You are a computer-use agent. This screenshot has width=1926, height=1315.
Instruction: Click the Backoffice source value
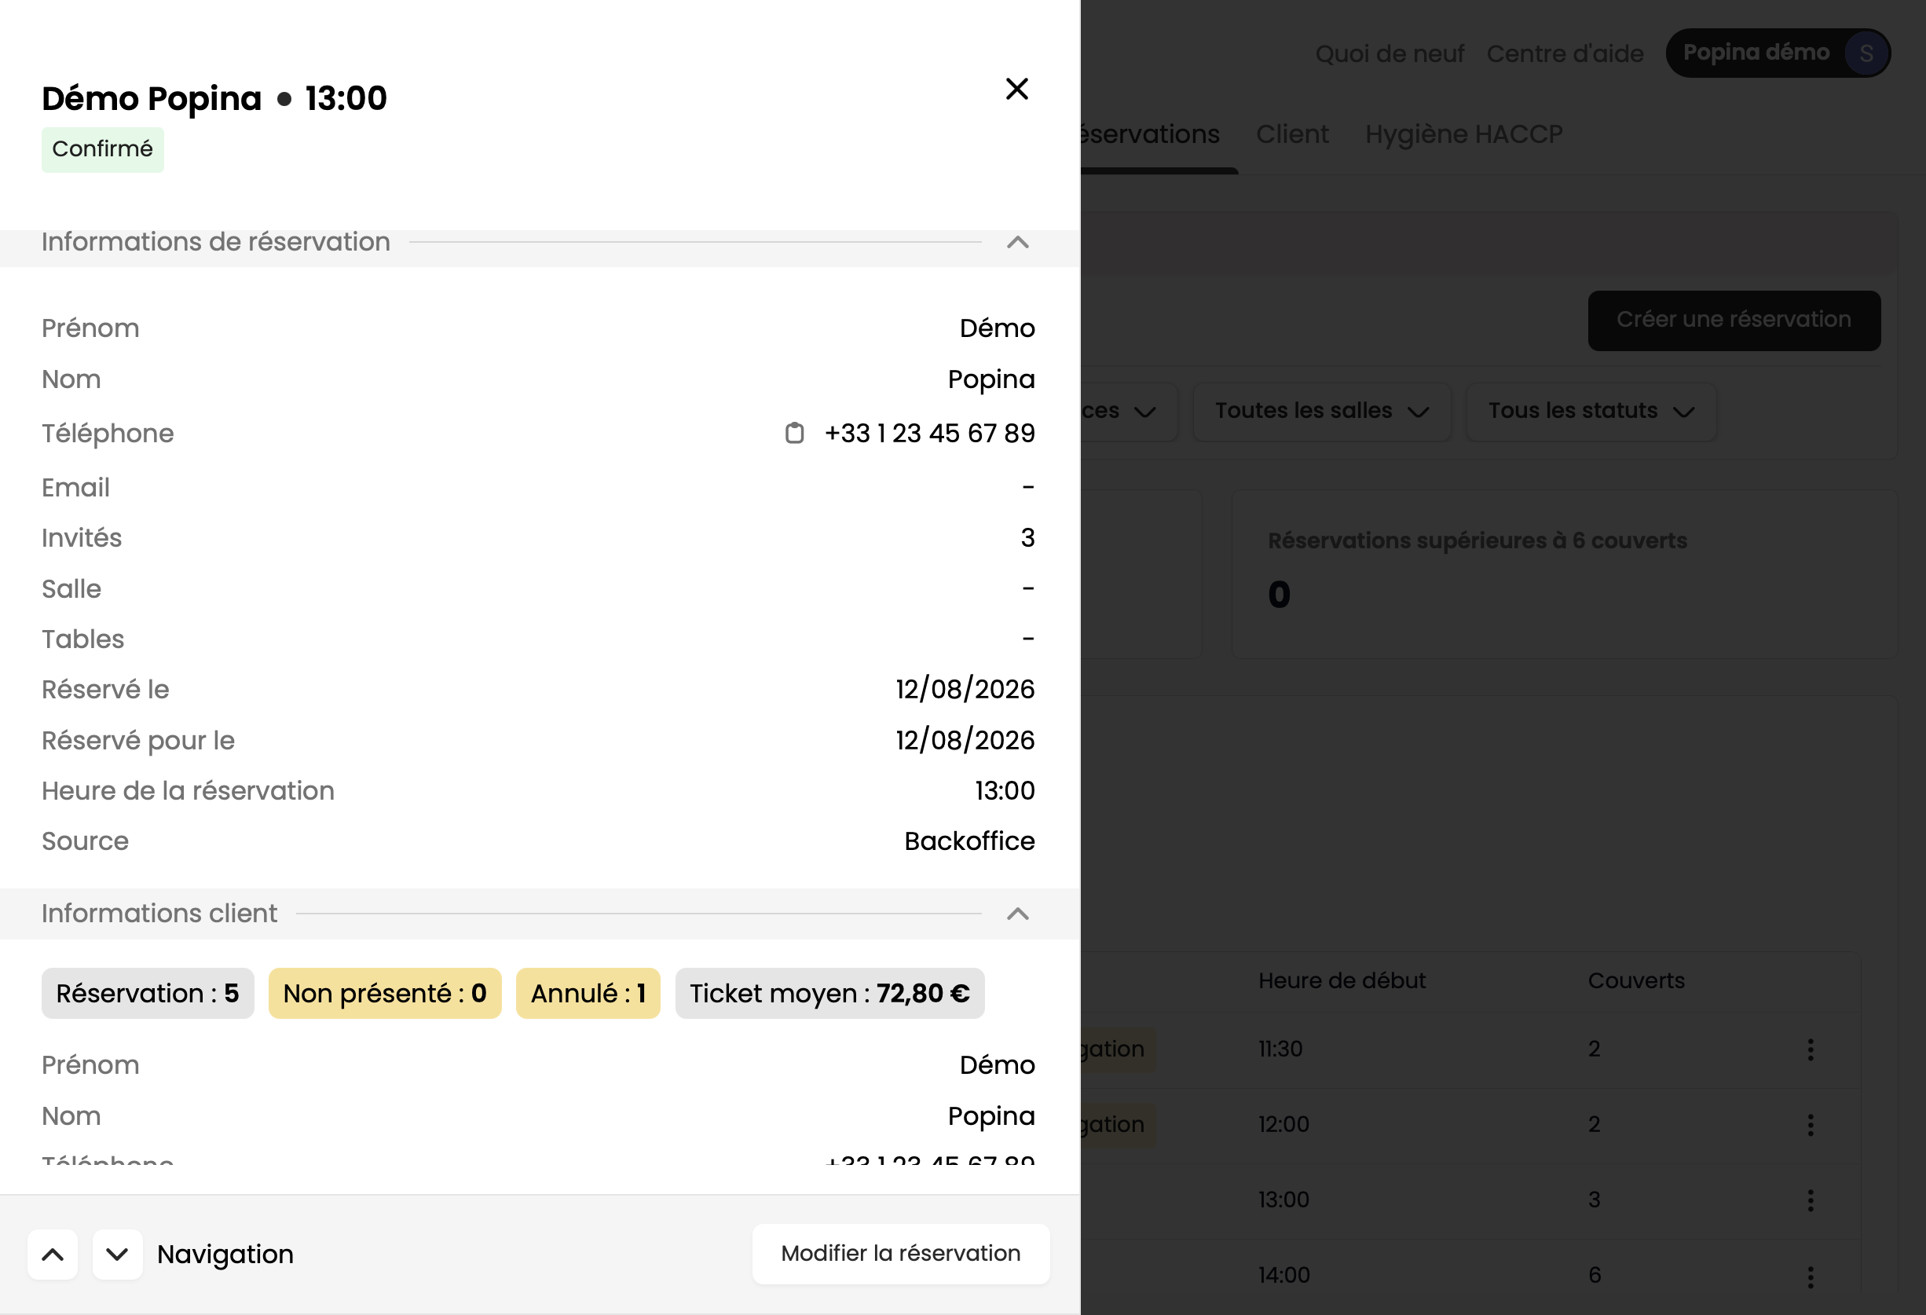tap(969, 841)
